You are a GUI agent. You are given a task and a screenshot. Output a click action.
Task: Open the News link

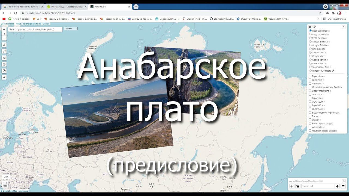(x=19, y=24)
